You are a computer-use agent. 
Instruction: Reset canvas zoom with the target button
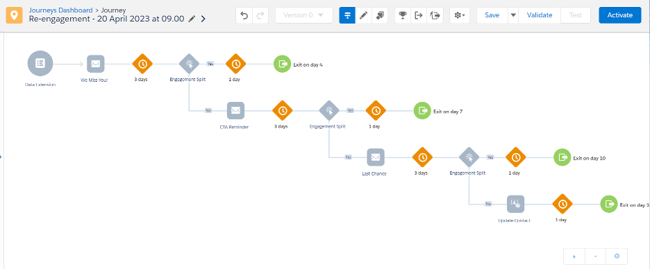[617, 257]
